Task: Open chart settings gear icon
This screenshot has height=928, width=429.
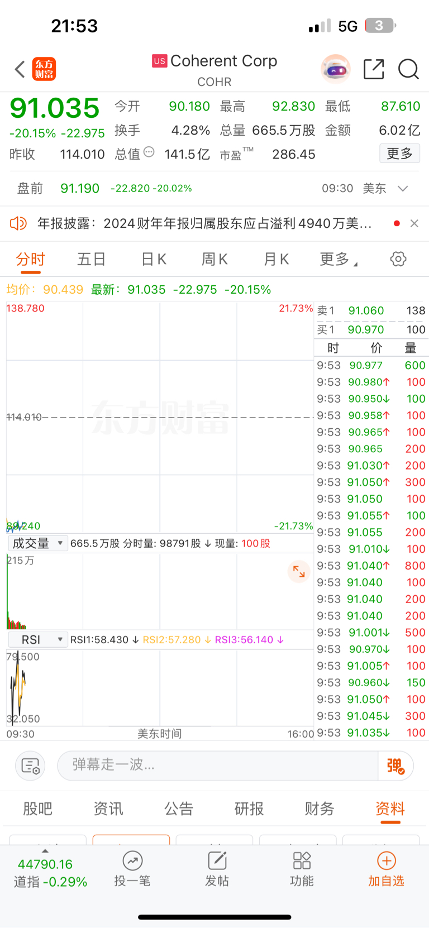Action: (398, 259)
